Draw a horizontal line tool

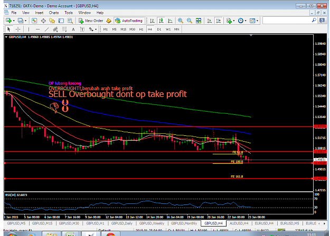click(37, 29)
